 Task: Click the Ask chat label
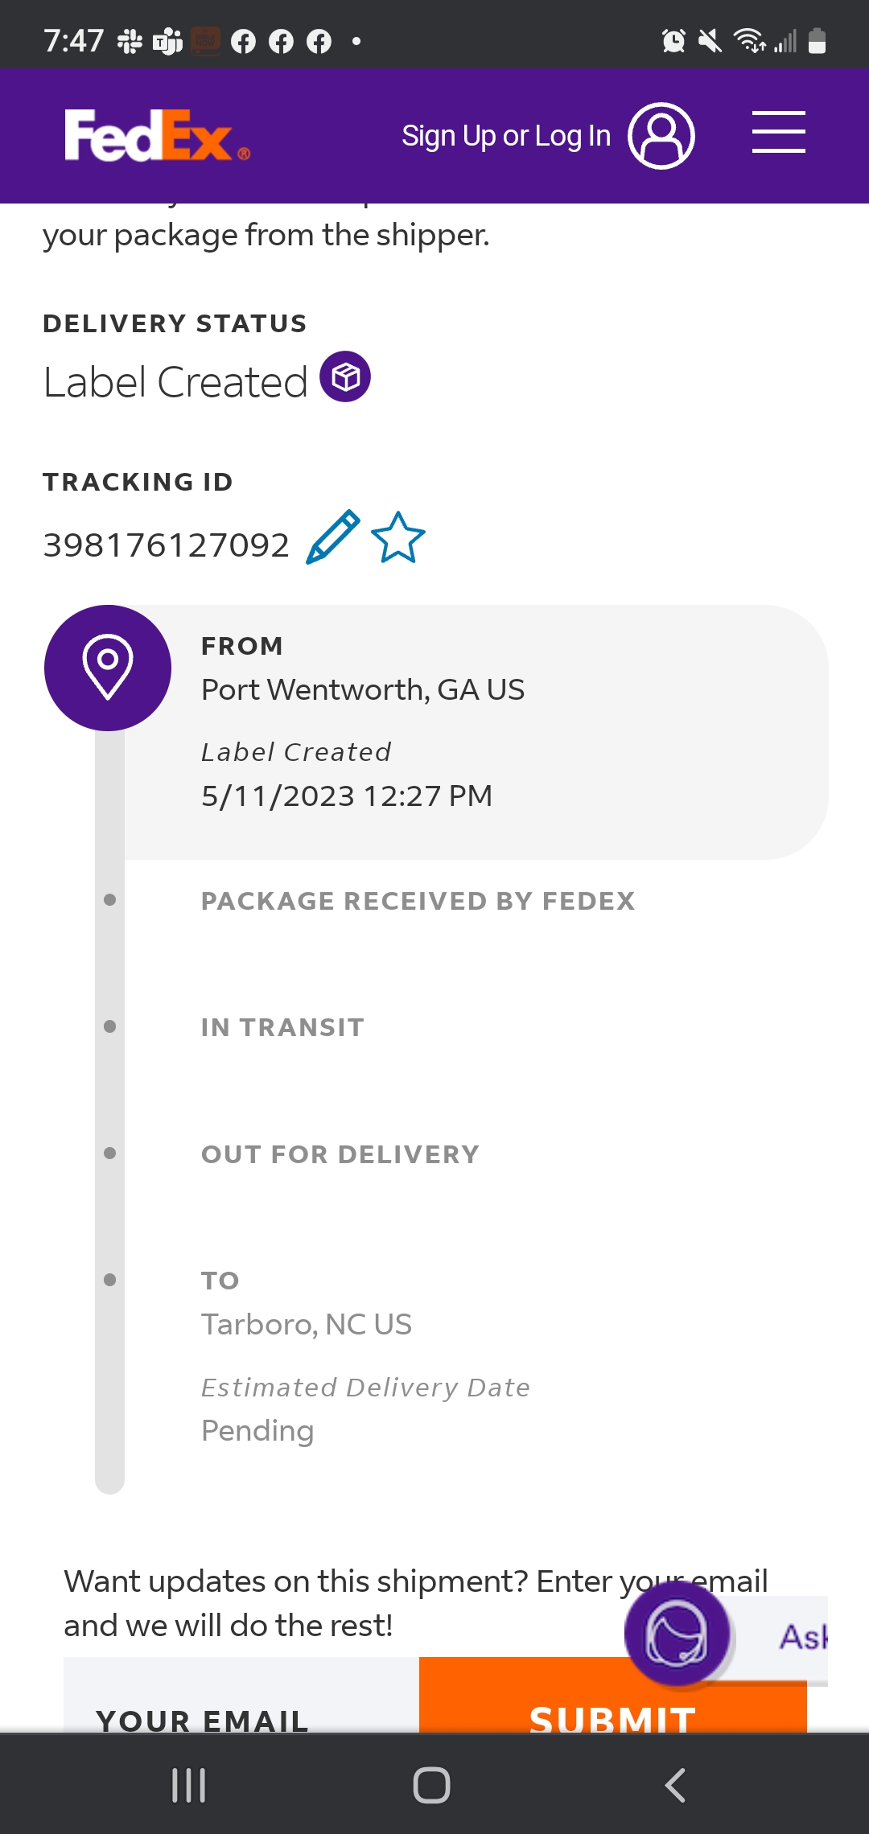point(802,1638)
